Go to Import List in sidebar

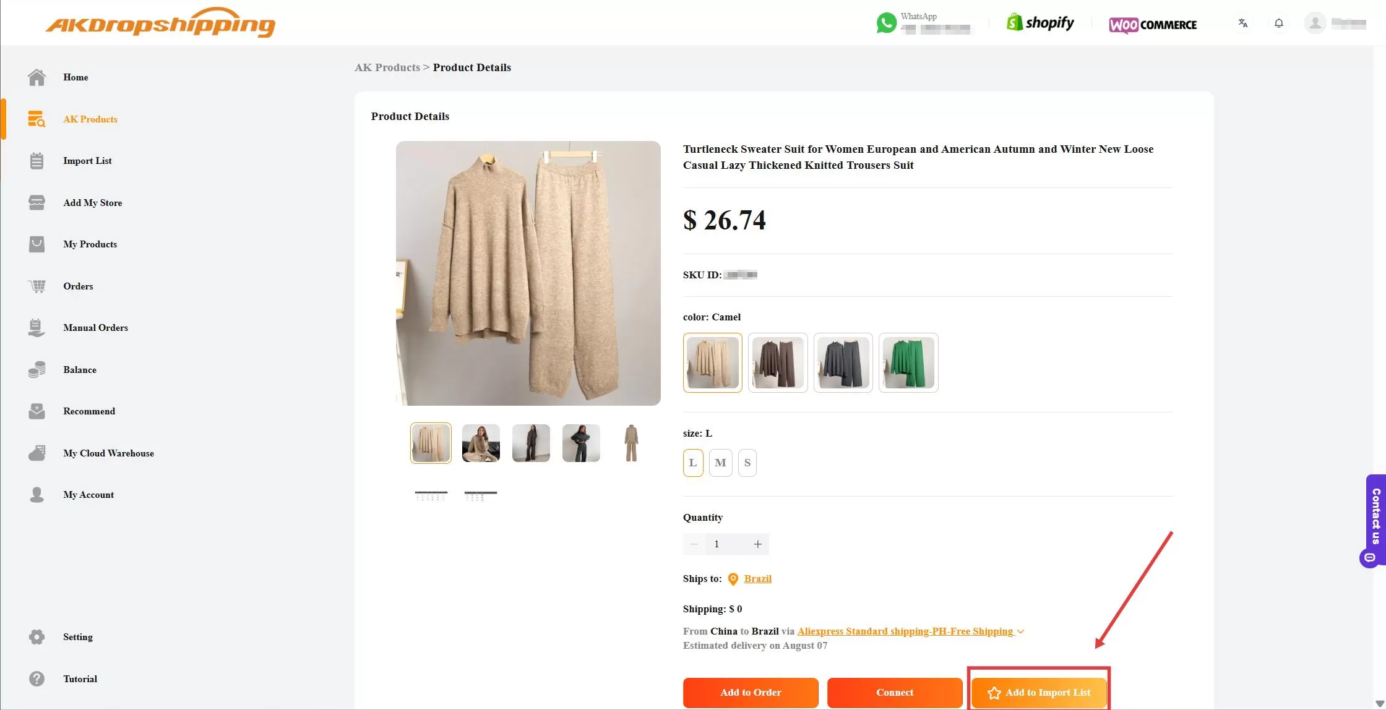[87, 161]
